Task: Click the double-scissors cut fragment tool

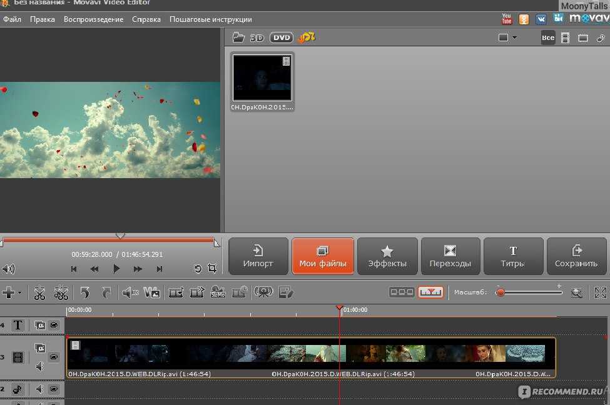Action: pyautogui.click(x=61, y=292)
